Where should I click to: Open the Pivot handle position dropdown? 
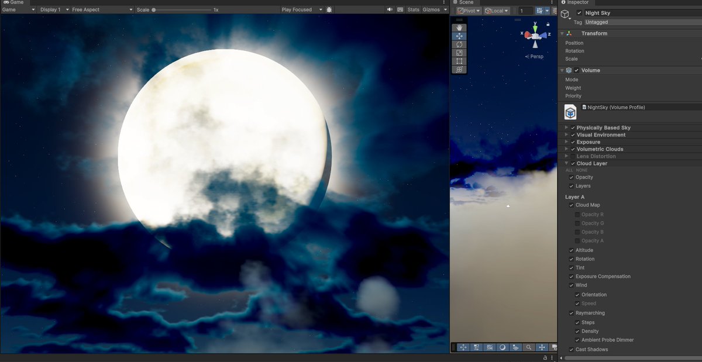(469, 11)
